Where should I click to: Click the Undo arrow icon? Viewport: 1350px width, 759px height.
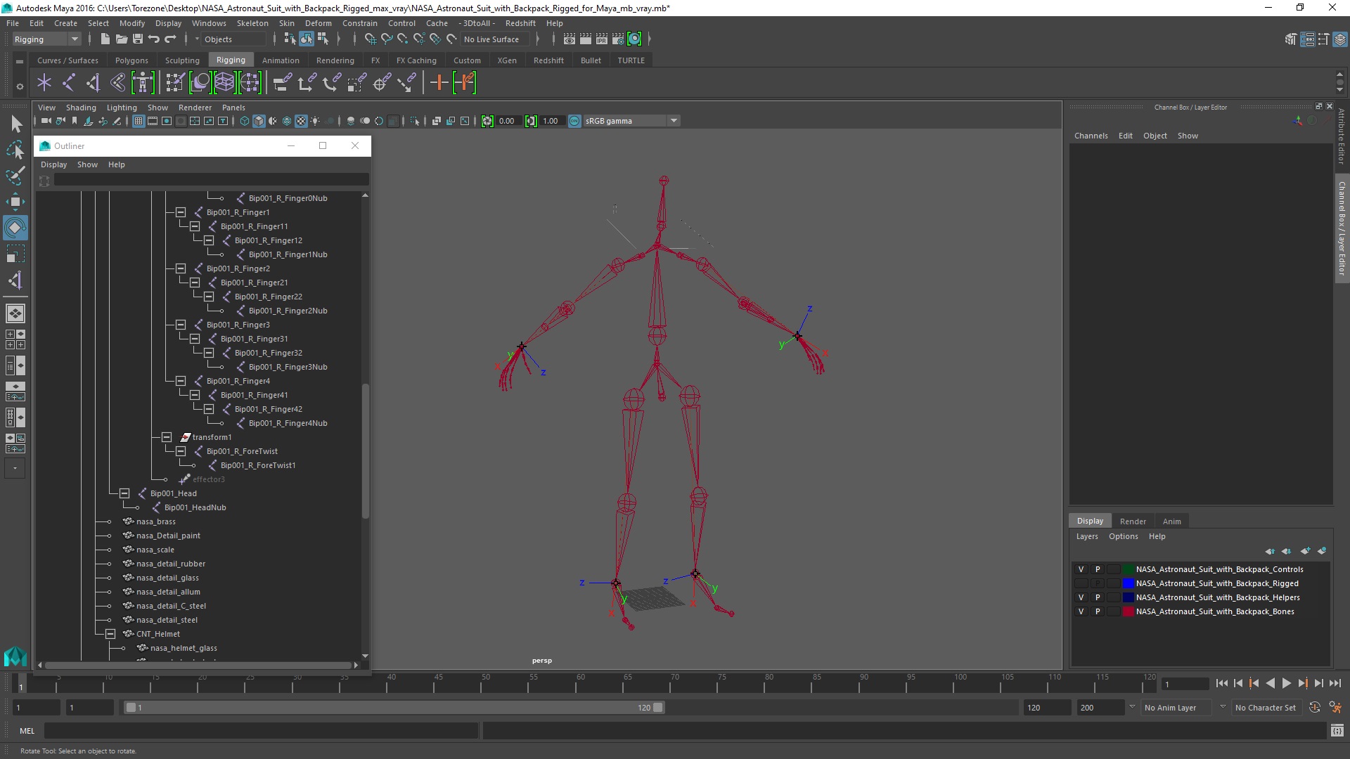pyautogui.click(x=154, y=39)
